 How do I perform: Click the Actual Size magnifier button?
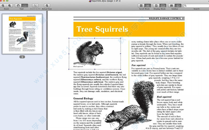(x=47, y=5)
